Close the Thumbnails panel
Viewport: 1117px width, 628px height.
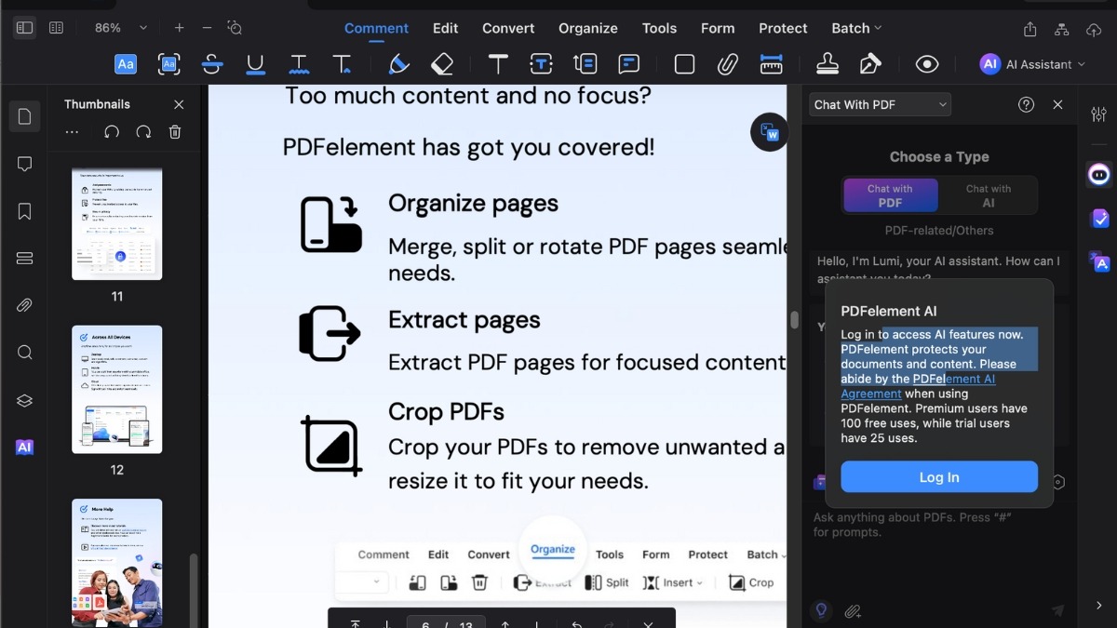179,104
